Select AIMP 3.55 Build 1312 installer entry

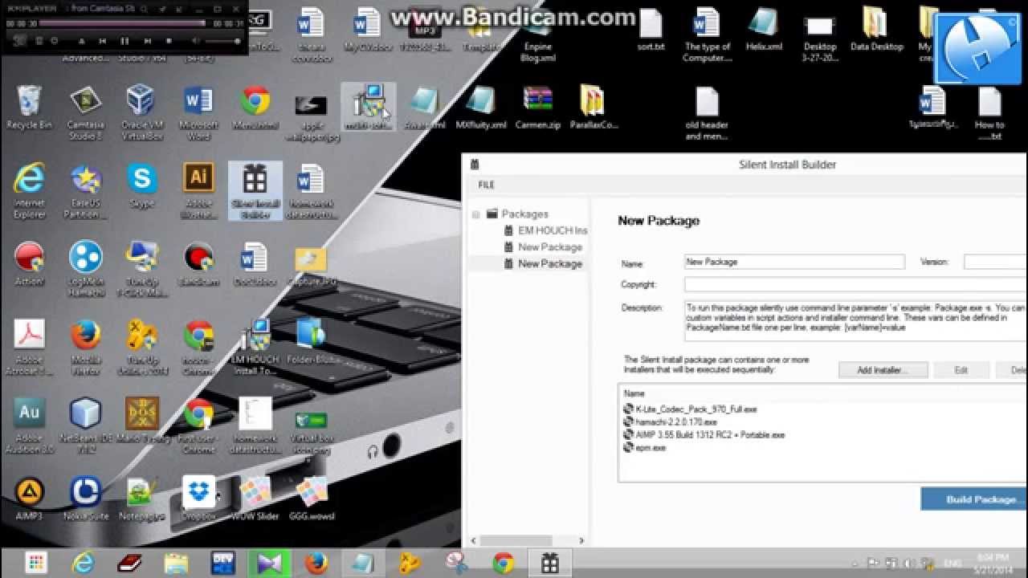click(x=704, y=434)
